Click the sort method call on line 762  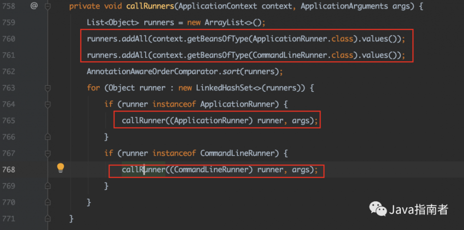click(x=232, y=71)
